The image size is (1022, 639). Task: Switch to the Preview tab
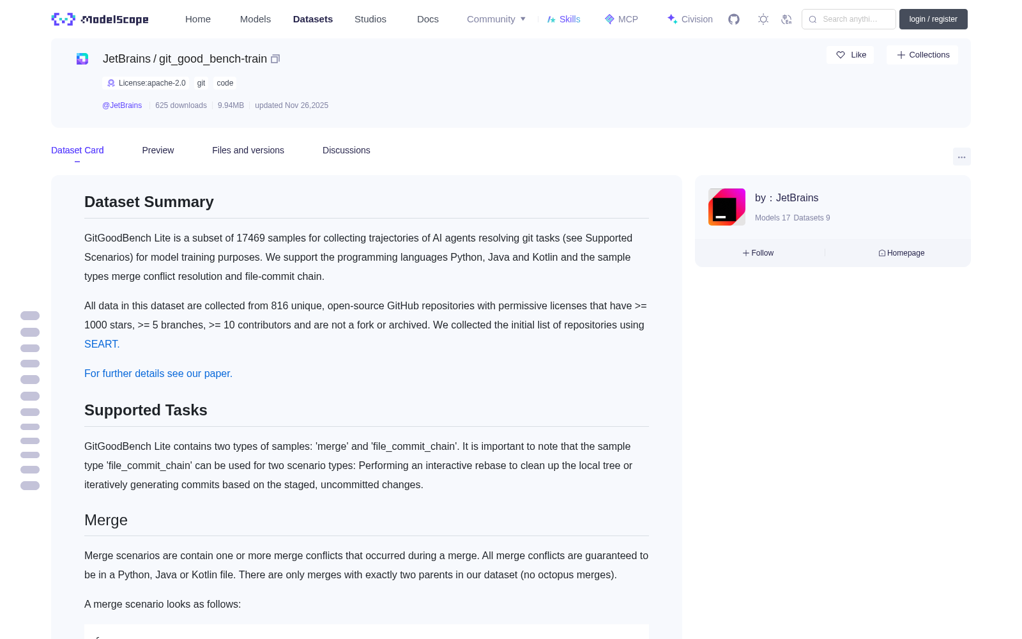point(158,150)
